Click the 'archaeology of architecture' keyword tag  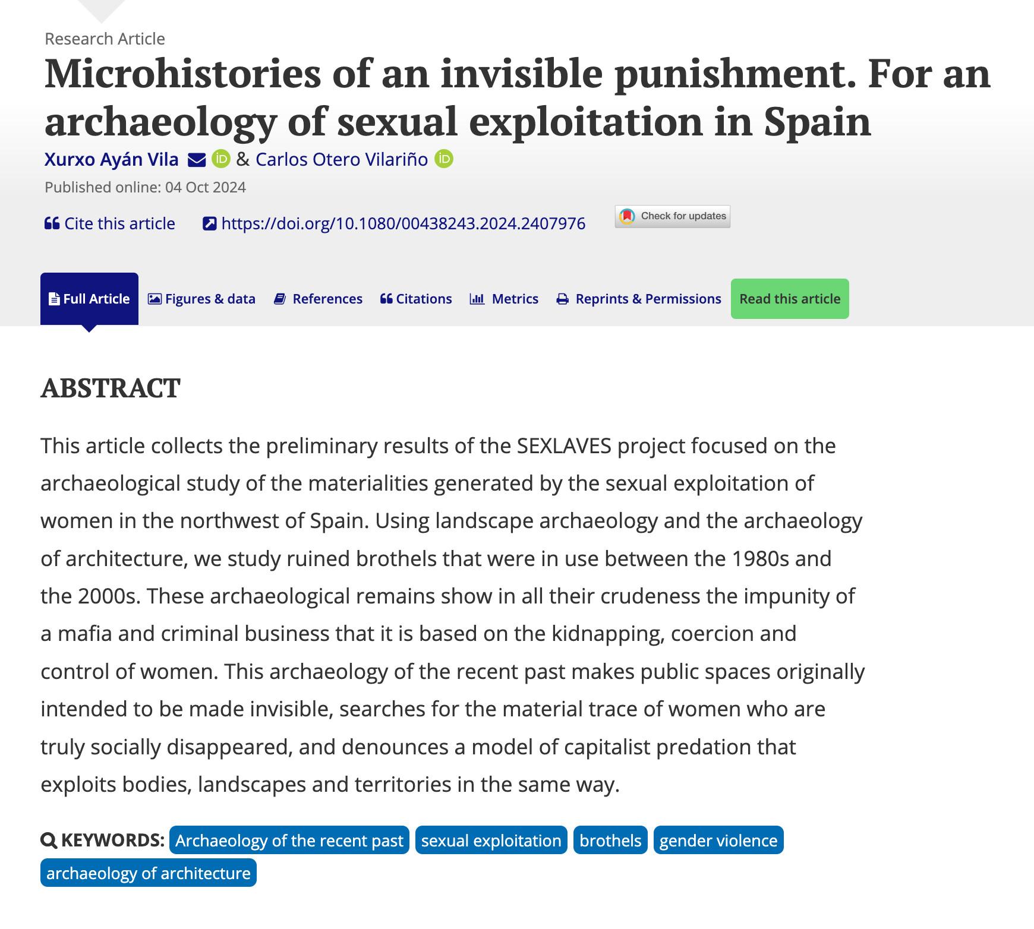pos(149,873)
